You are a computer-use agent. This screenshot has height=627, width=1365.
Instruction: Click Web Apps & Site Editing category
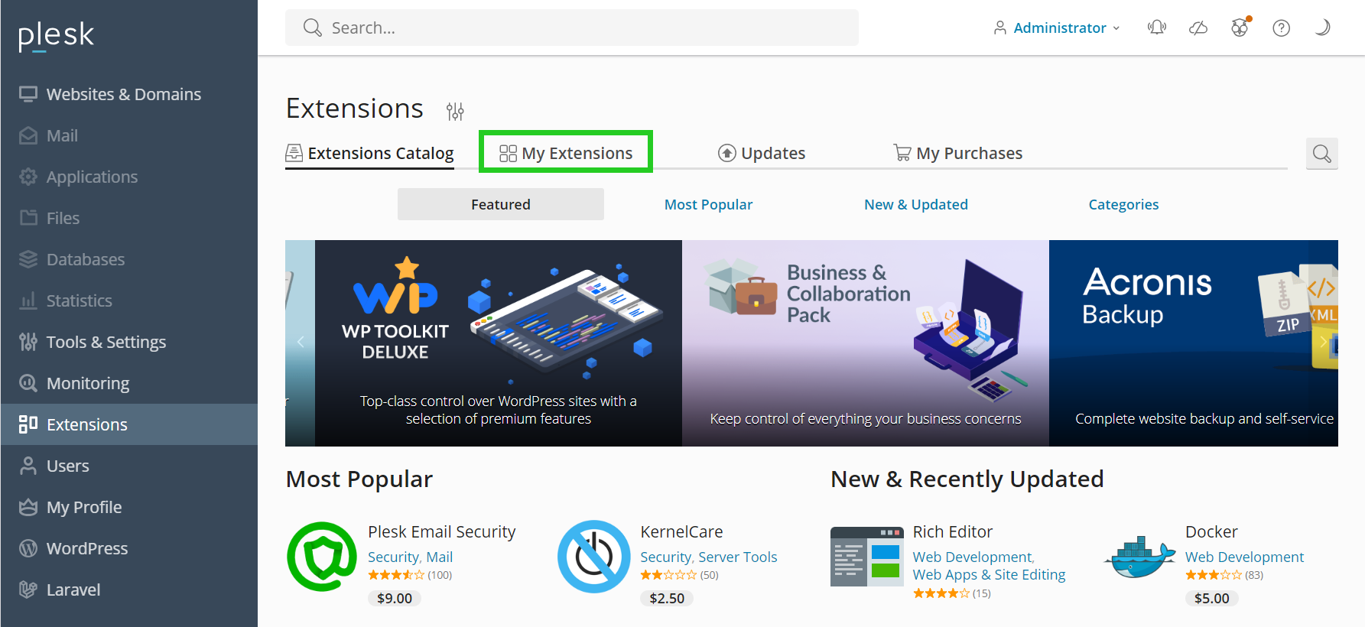[989, 574]
